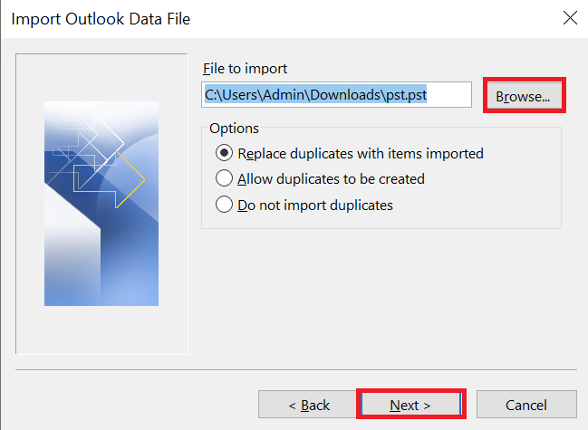Click the Options group heading
This screenshot has height=430, width=588.
click(x=234, y=129)
